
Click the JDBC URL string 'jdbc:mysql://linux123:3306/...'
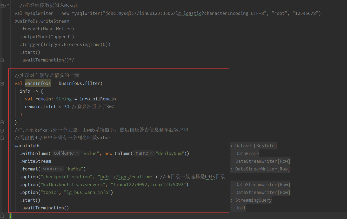[x=185, y=13]
